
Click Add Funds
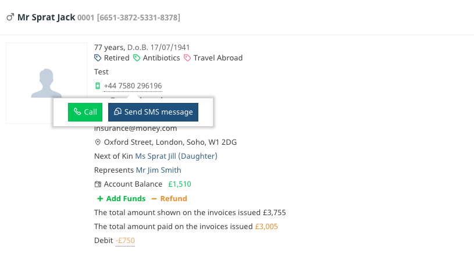click(x=121, y=199)
